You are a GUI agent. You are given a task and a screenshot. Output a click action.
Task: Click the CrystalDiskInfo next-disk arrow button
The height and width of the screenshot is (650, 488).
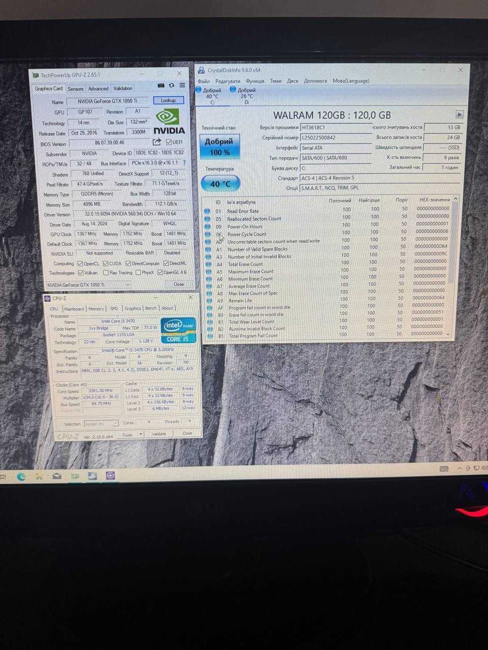click(x=460, y=115)
